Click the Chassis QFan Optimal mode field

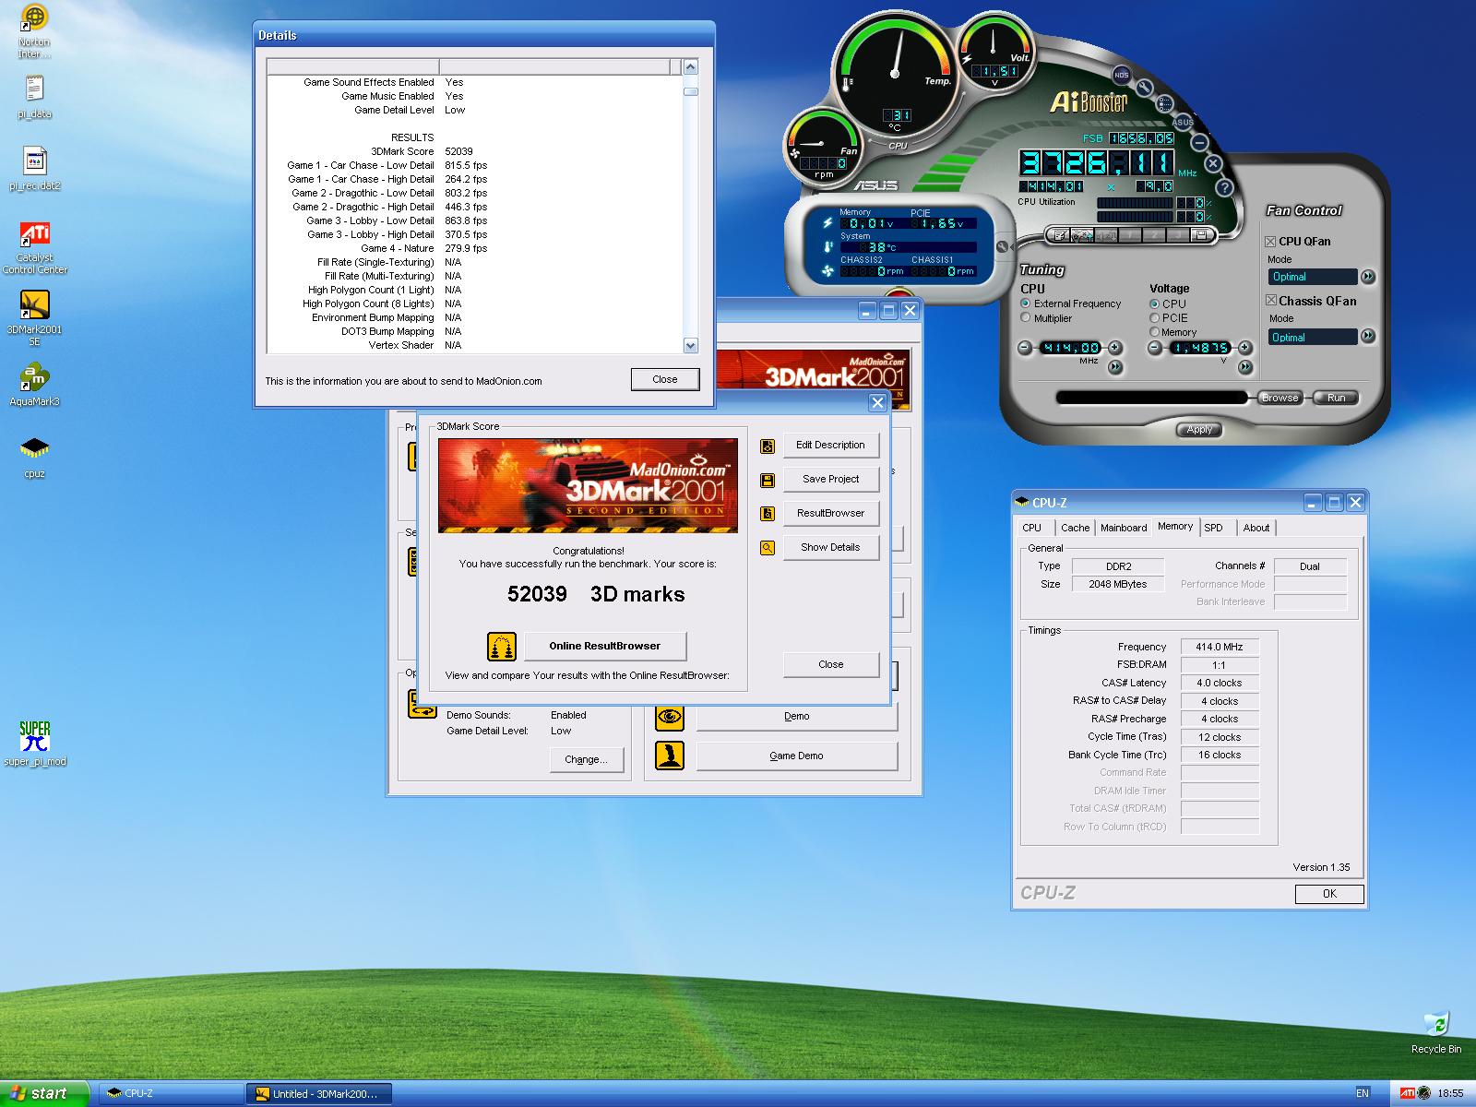pyautogui.click(x=1313, y=338)
